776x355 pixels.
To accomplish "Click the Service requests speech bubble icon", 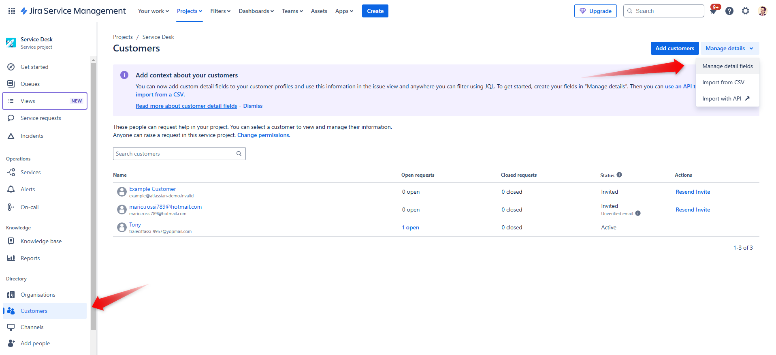I will (11, 118).
